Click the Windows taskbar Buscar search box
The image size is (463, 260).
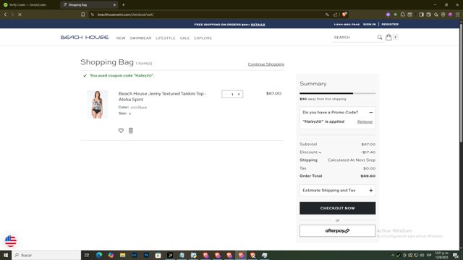[46, 255]
